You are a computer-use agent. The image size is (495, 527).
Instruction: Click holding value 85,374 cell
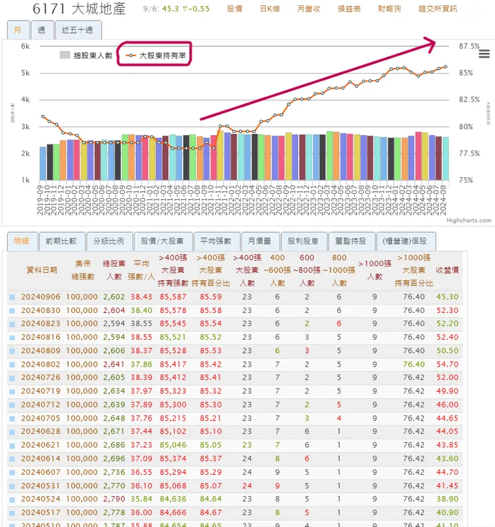point(173,459)
